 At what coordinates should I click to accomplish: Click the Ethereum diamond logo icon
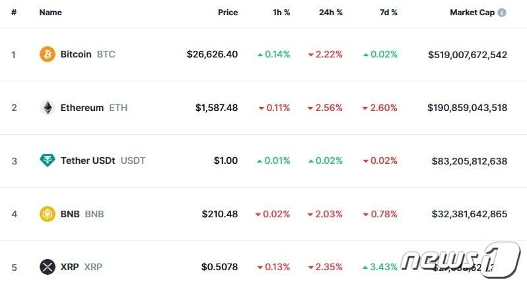(48, 108)
